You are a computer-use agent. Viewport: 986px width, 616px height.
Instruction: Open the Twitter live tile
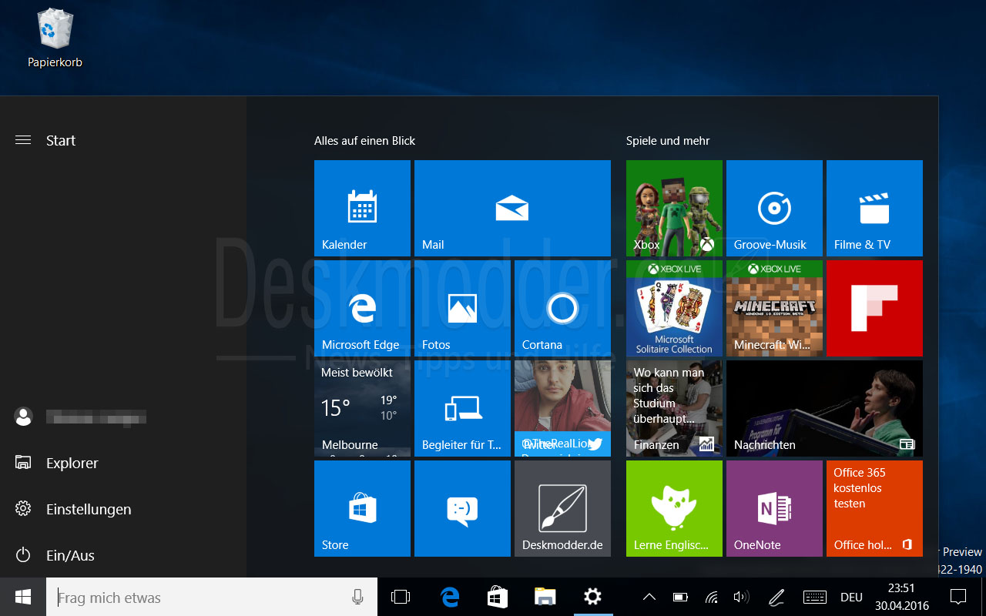click(562, 408)
